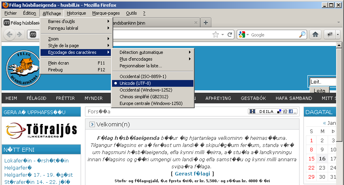Click HAFA SAMBAND in site navigation
This screenshot has width=344, height=185.
(x=294, y=98)
